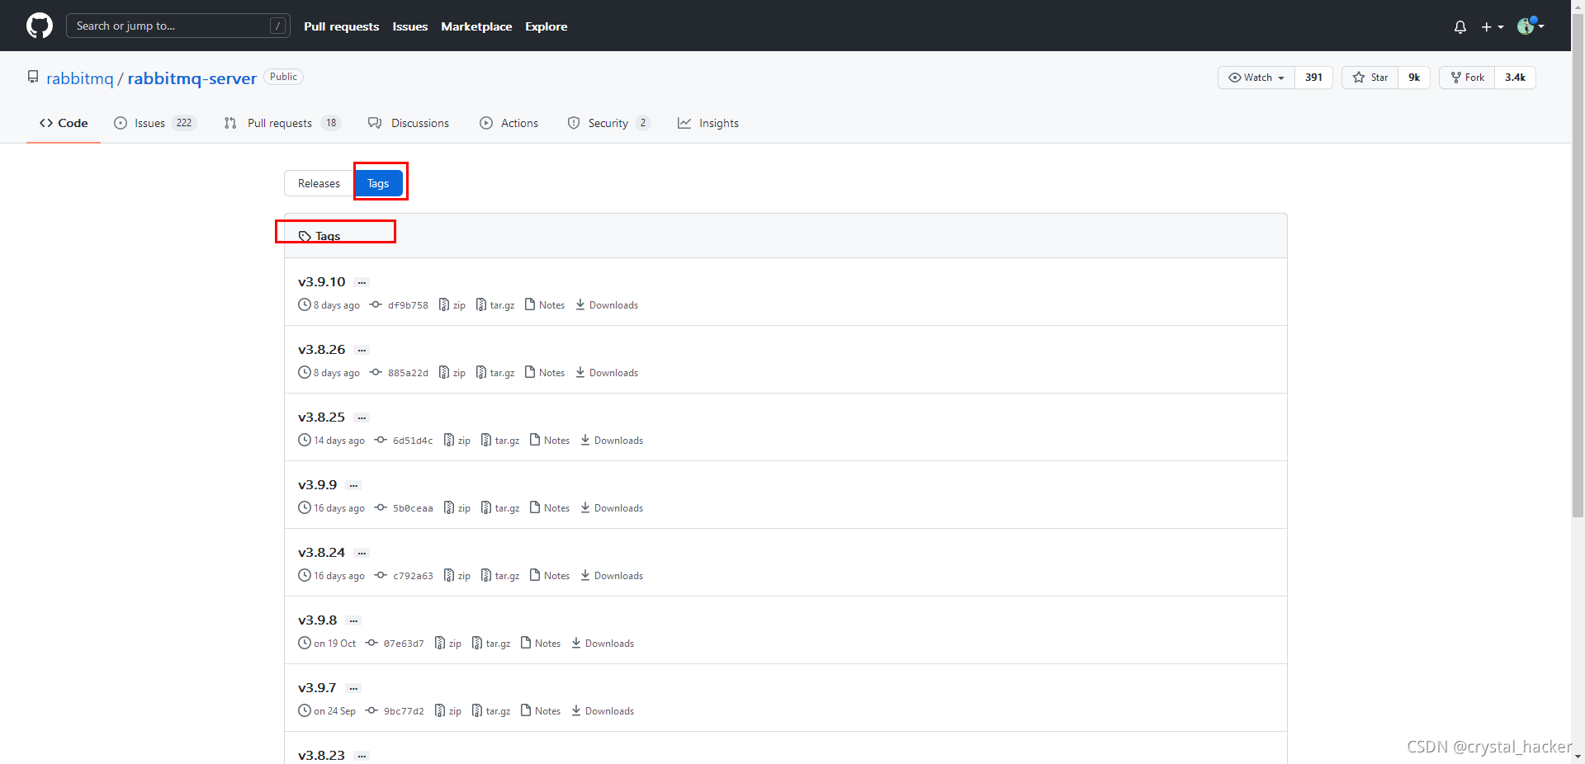Open v3.9.7 Downloads
The image size is (1585, 764).
coord(603,711)
